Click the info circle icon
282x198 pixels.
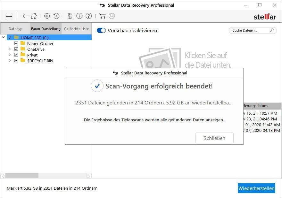[79, 16]
